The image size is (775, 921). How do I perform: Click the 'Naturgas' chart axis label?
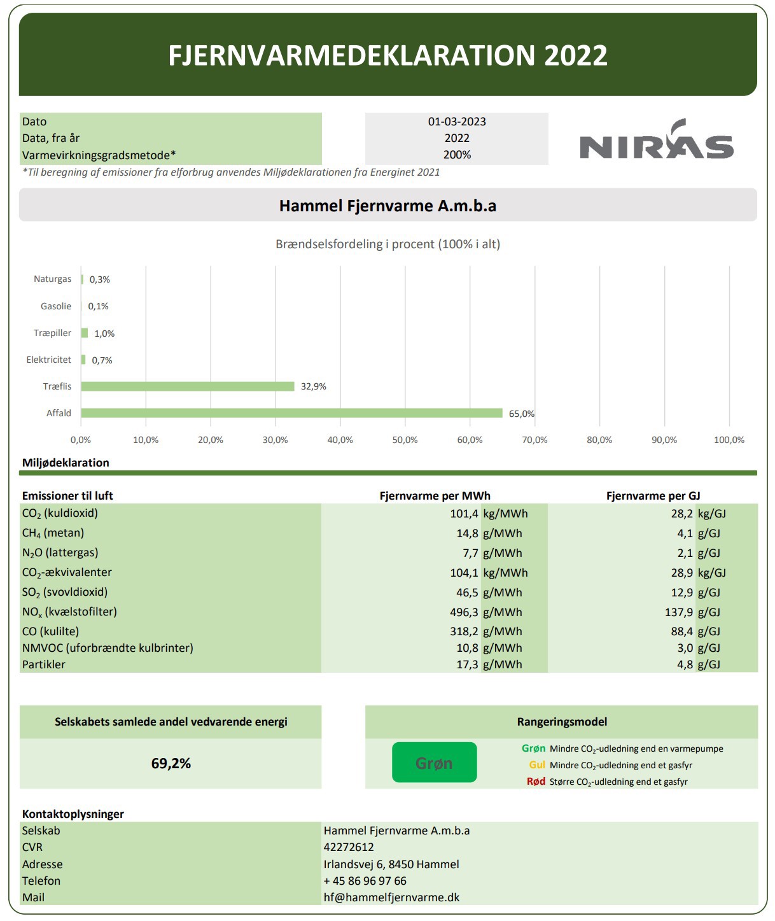[53, 279]
